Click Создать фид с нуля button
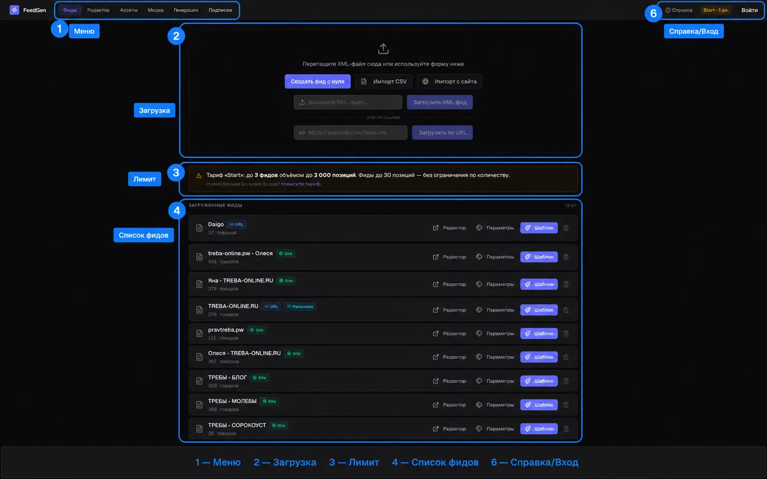Screen dimensions: 767x479 pos(318,81)
